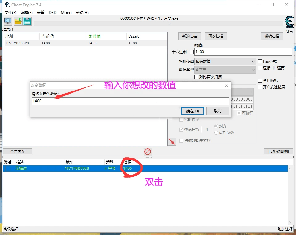Click the open process monitor icon
Viewport: 296px width, 235px height.
tap(8, 21)
